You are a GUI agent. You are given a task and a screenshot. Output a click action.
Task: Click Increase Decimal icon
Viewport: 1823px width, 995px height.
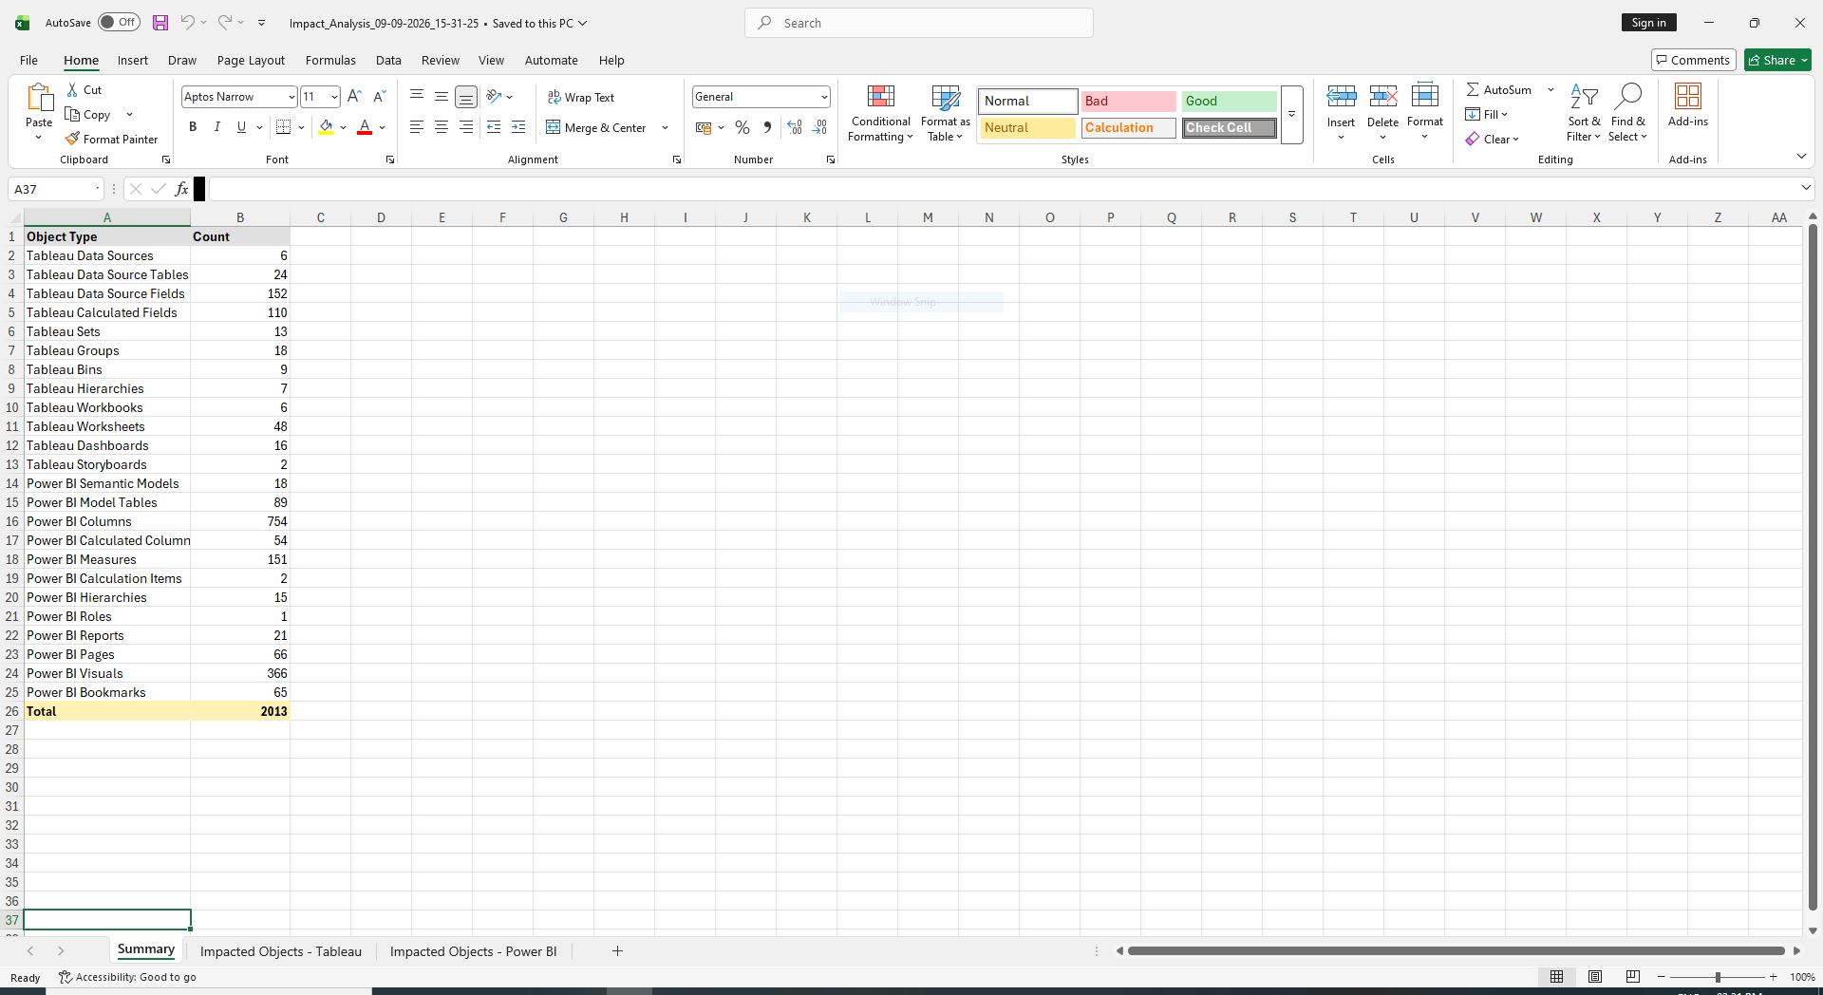tap(795, 127)
